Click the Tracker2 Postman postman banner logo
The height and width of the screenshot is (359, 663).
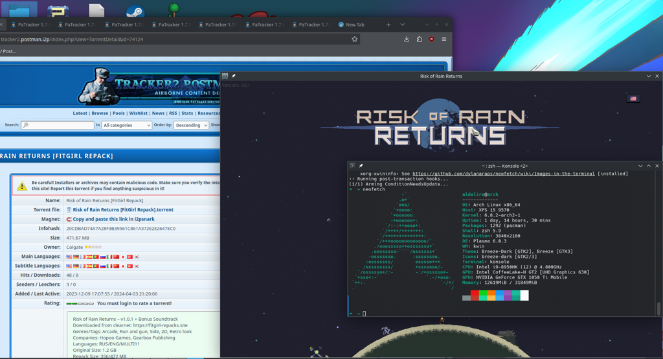click(149, 86)
